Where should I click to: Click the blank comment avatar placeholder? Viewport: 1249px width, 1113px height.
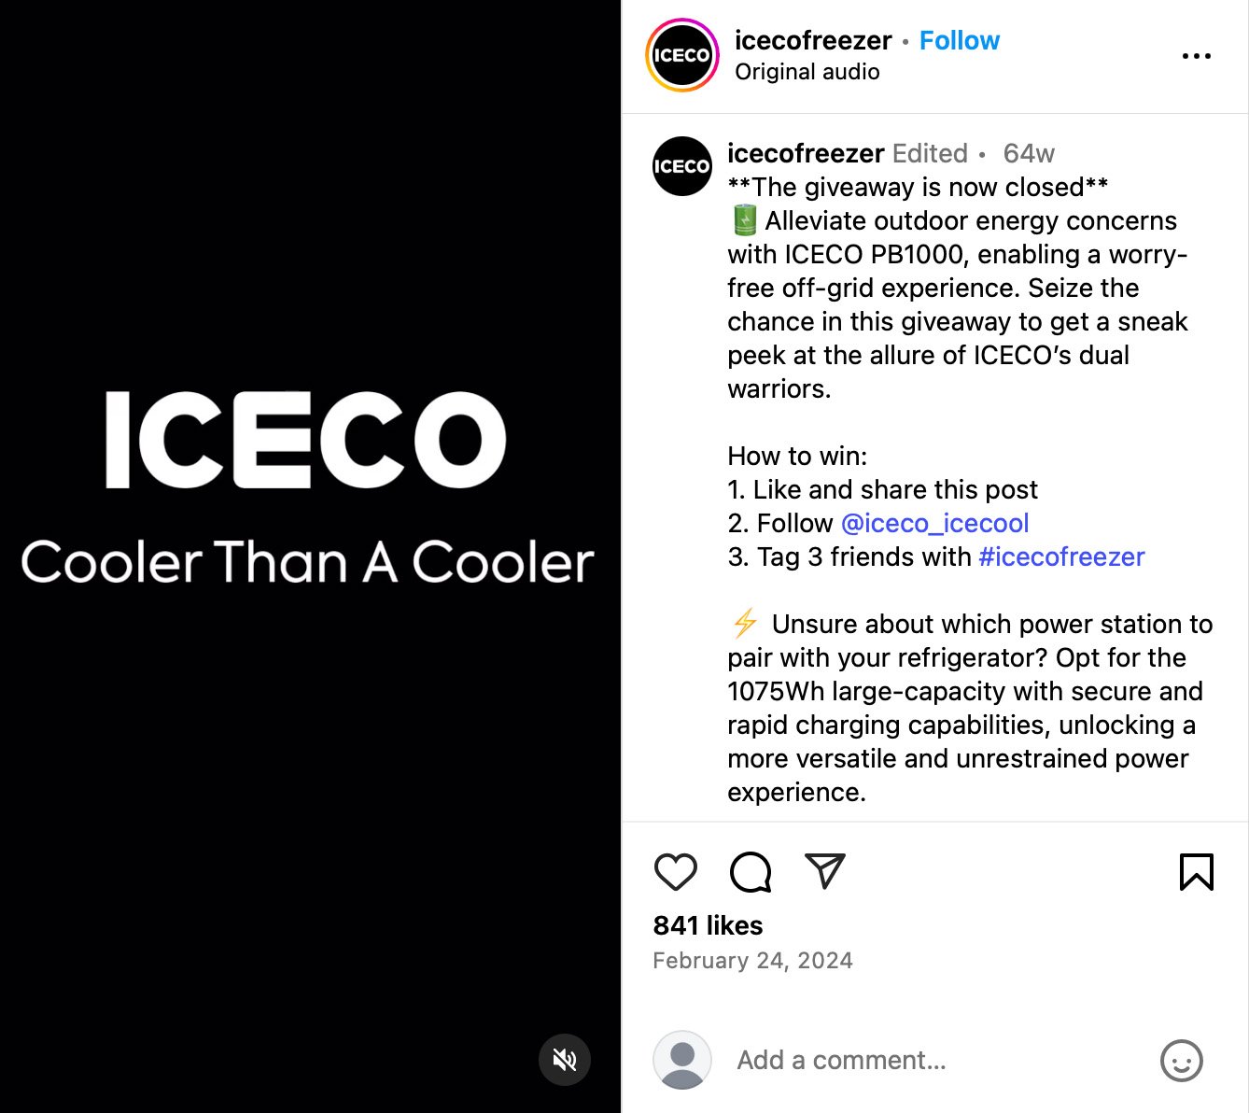click(682, 1061)
